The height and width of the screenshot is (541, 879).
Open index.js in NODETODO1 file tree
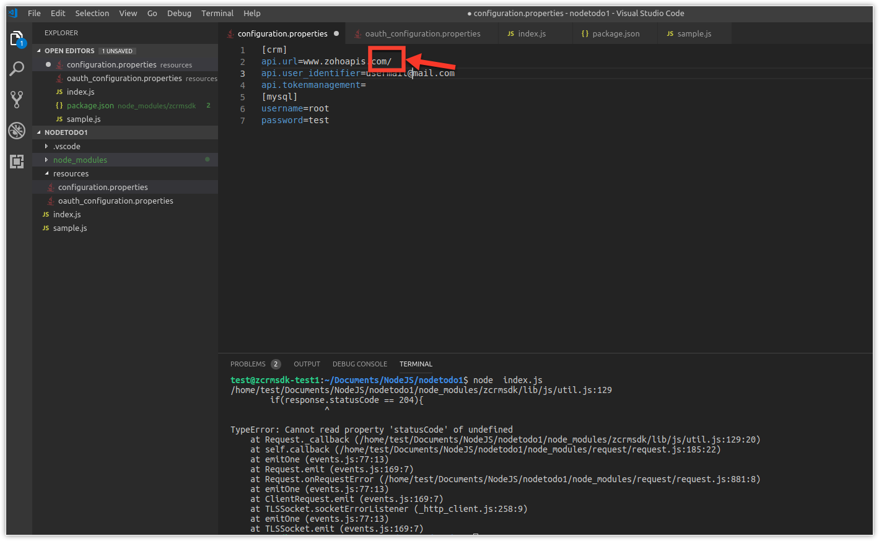125,214
